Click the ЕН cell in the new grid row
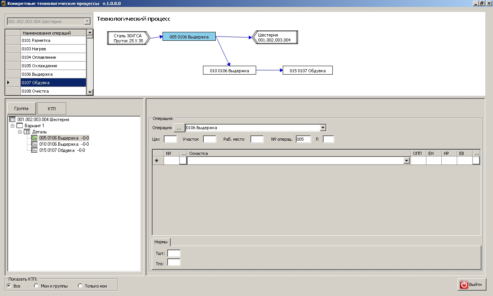The height and width of the screenshot is (296, 493). click(x=434, y=161)
